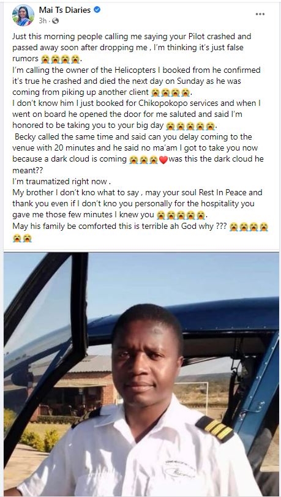This screenshot has width=281, height=497.
Task: Click the pilot's gold-striped shoulder epaulette
Action: click(x=214, y=428)
